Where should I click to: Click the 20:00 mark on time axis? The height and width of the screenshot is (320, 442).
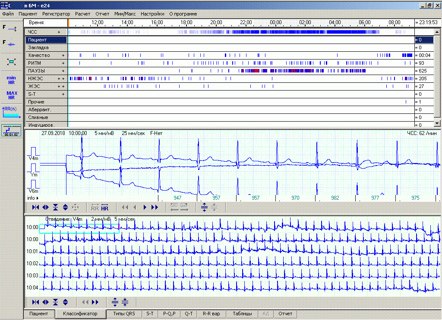point(216,22)
